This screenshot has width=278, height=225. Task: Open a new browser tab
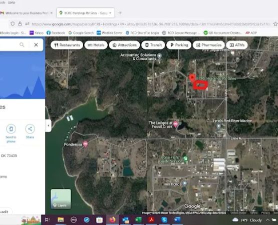point(120,13)
